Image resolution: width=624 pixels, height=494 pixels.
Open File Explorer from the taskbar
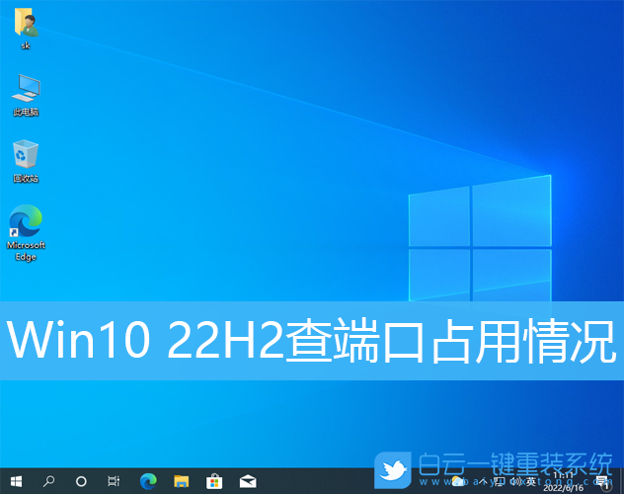[x=182, y=482]
